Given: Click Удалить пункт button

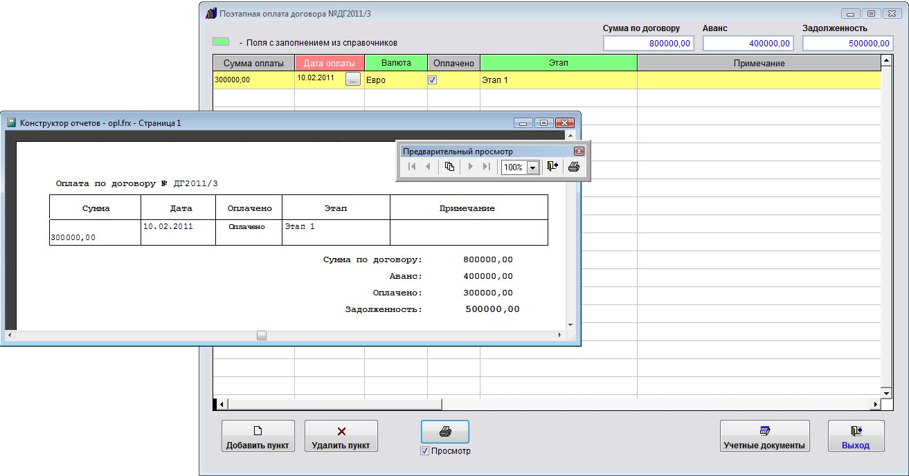Looking at the screenshot, I should 341,436.
